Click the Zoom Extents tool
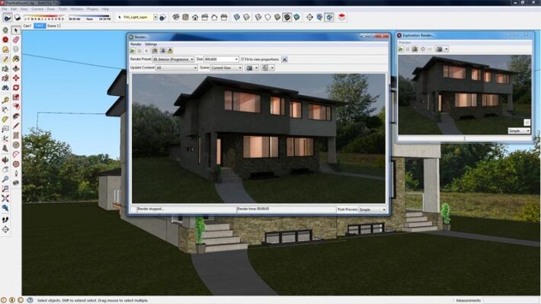Screen dimensions: 541x304 point(5,198)
